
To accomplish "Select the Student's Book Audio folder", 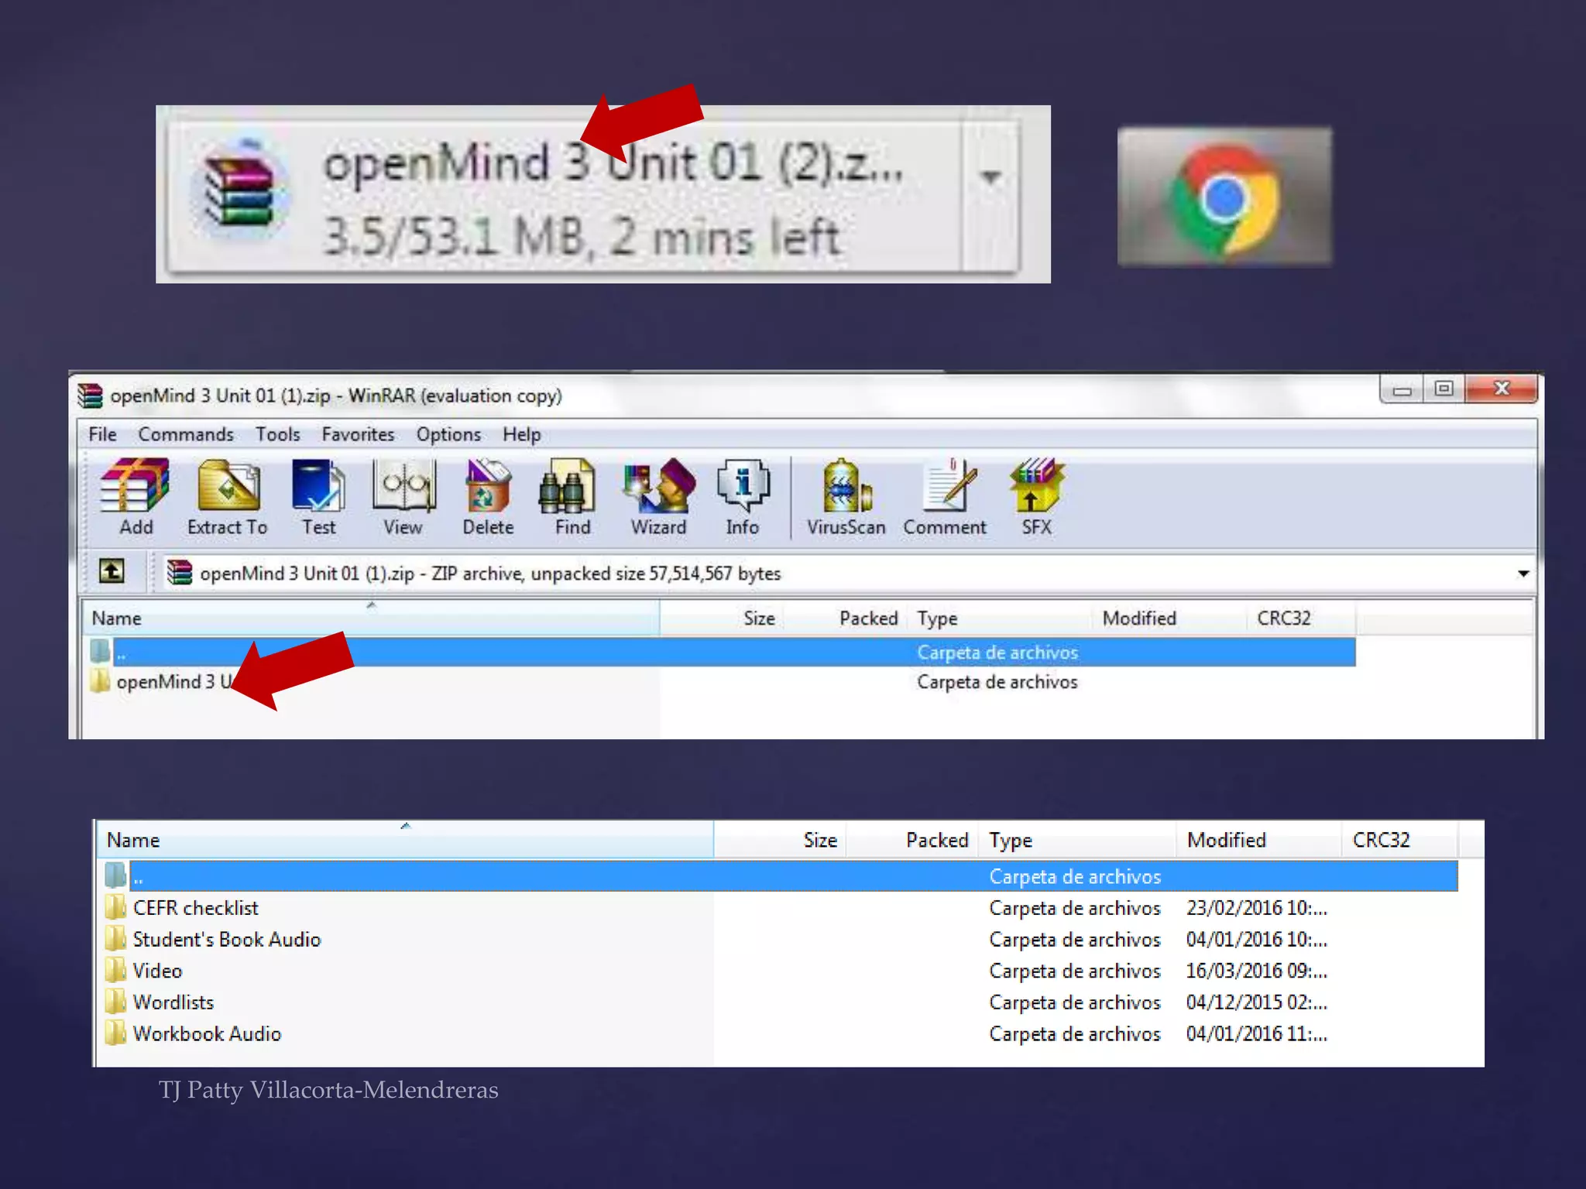I will 226,940.
